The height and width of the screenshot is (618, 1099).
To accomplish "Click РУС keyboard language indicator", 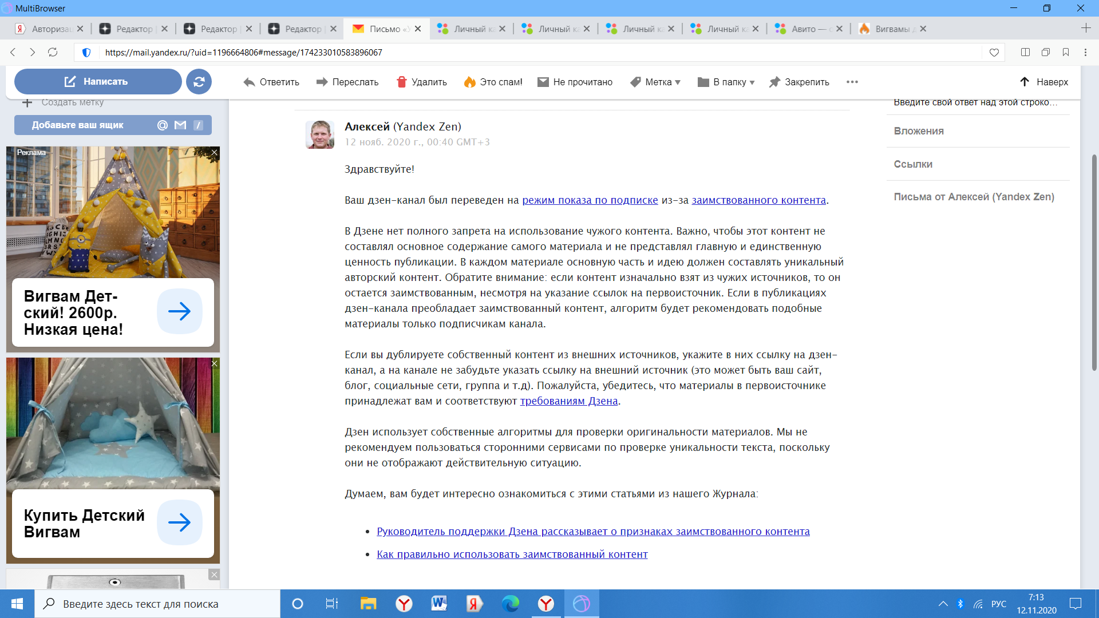I will 999,604.
